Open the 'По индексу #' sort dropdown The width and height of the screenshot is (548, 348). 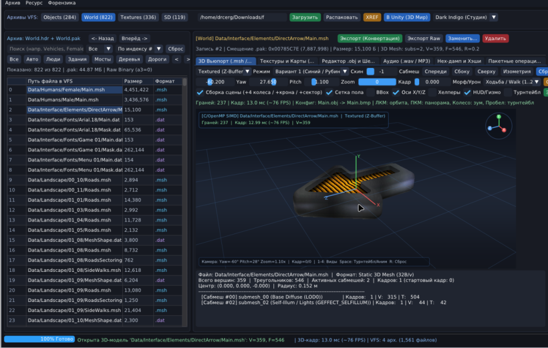[x=139, y=49]
